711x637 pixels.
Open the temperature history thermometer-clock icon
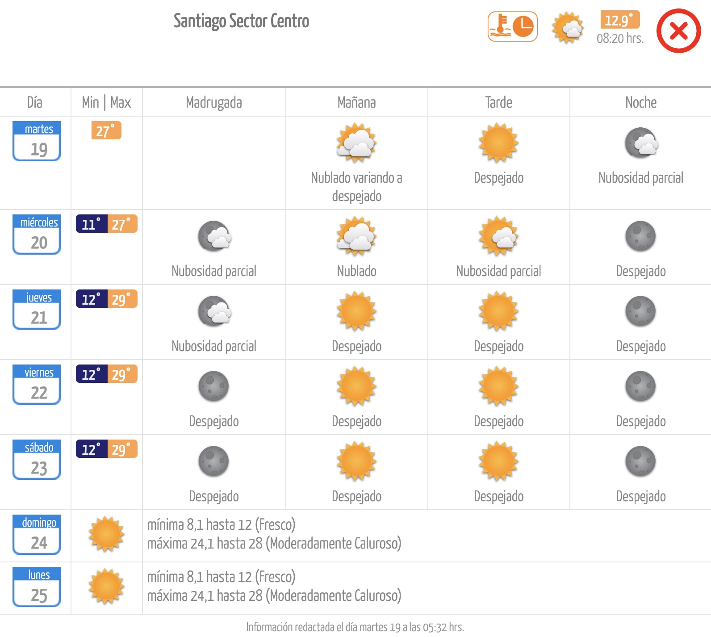tap(513, 27)
